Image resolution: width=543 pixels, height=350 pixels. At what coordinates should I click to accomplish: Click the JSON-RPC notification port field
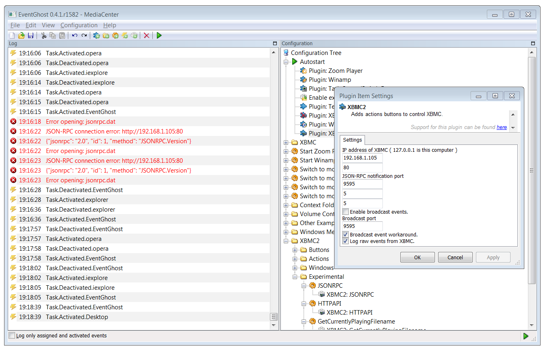[363, 184]
